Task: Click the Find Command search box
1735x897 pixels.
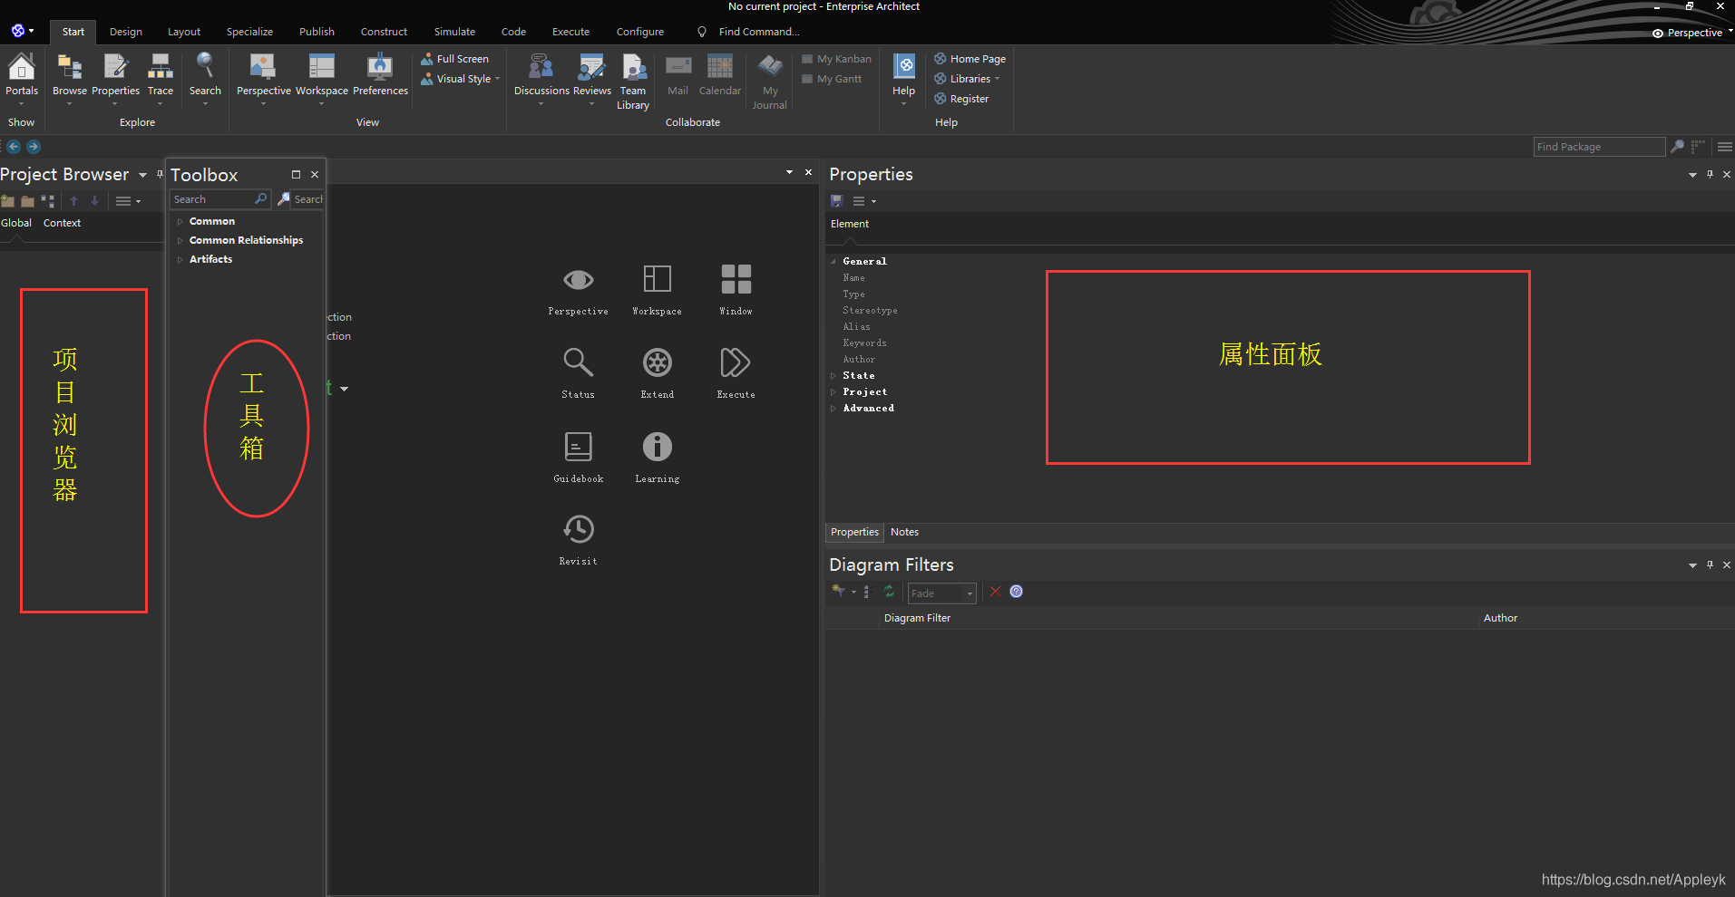Action: pyautogui.click(x=759, y=32)
